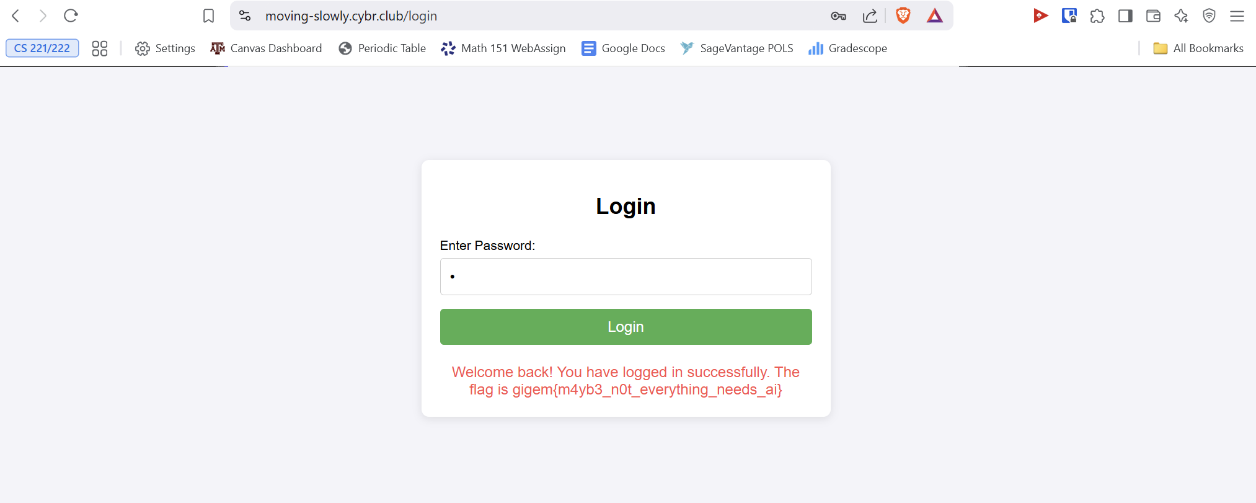1256x503 pixels.
Task: Toggle the browser sidebar panel icon
Action: [x=1125, y=16]
